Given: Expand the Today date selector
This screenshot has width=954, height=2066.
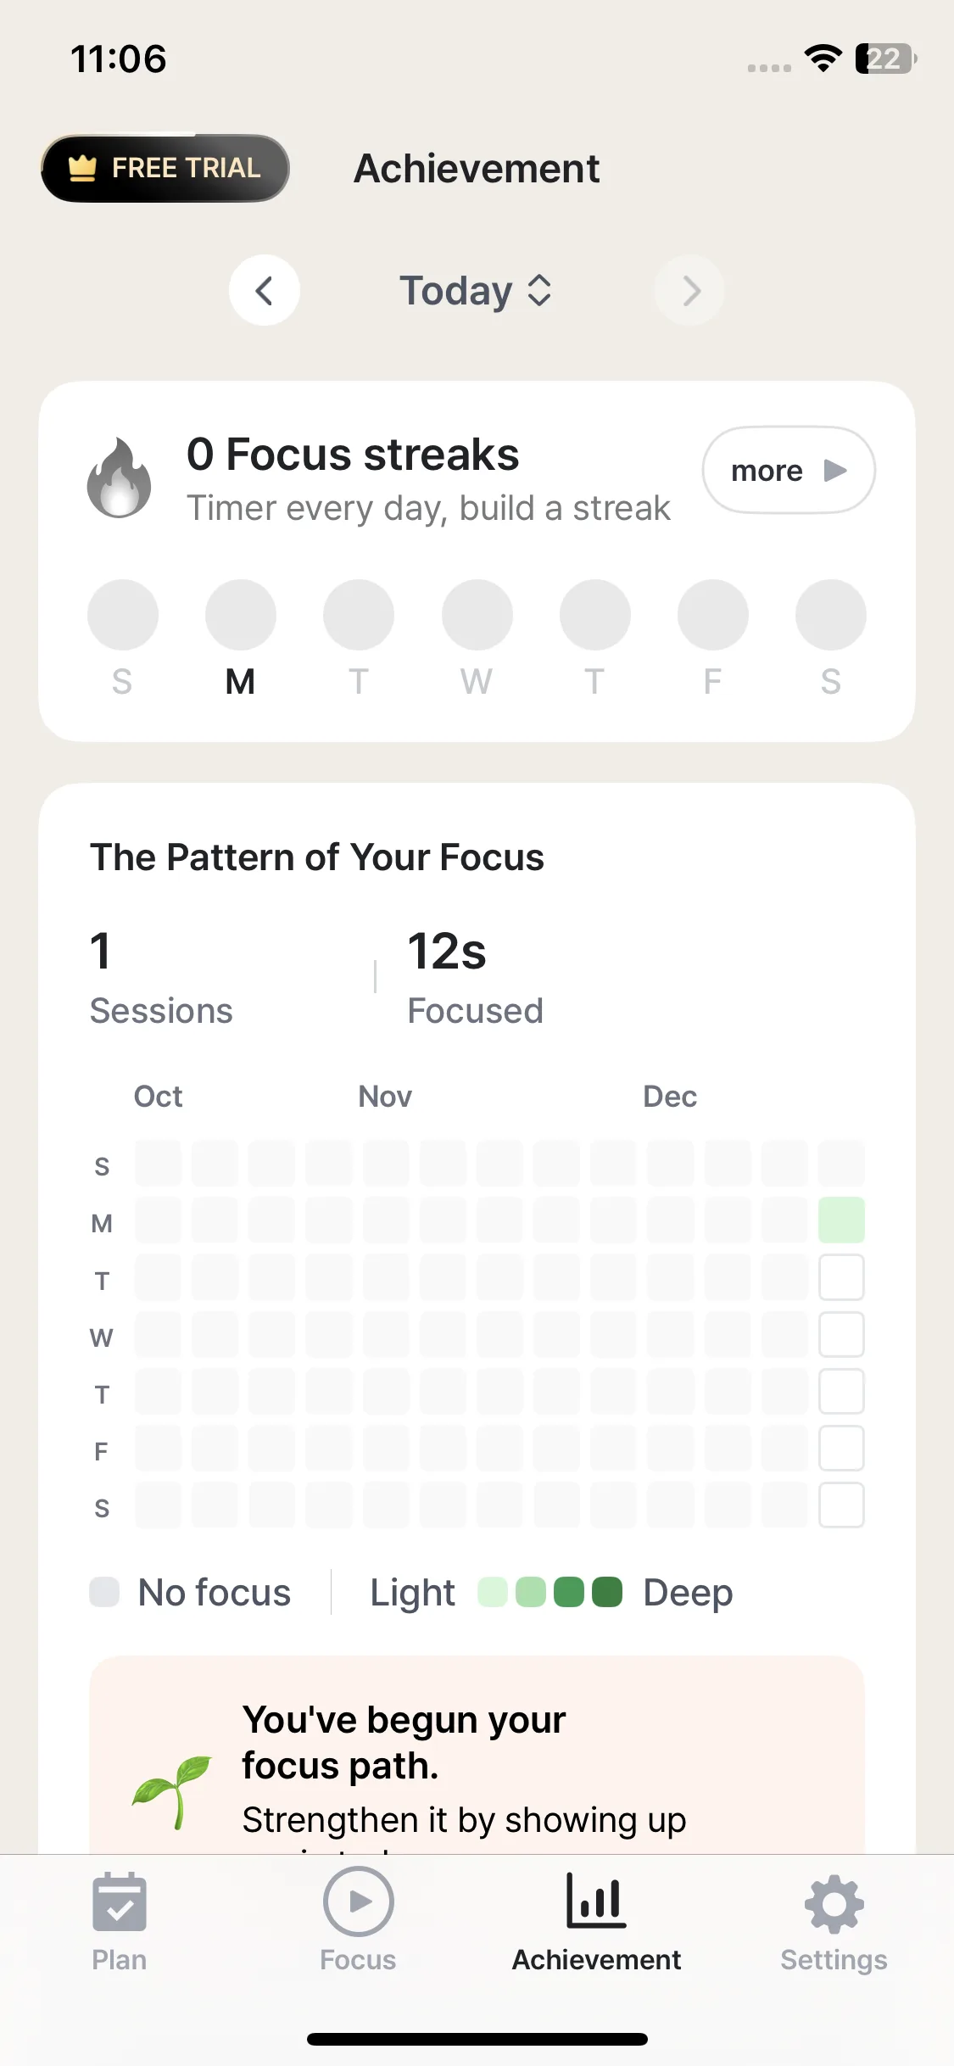Looking at the screenshot, I should [477, 291].
